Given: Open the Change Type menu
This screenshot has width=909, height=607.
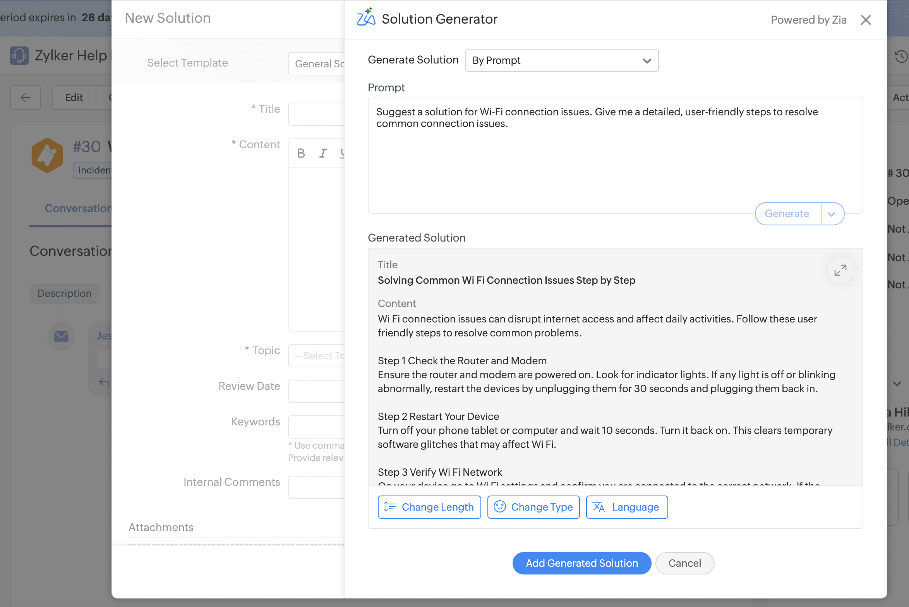Looking at the screenshot, I should tap(533, 507).
